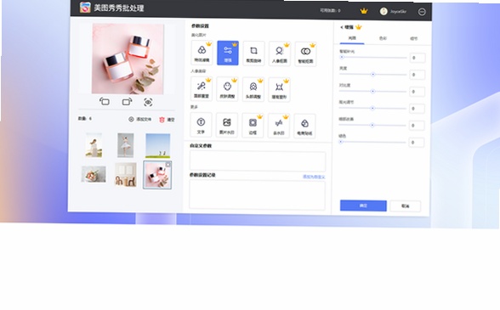
Task: Select the flower bouquet thumbnail
Action: pyautogui.click(x=94, y=174)
